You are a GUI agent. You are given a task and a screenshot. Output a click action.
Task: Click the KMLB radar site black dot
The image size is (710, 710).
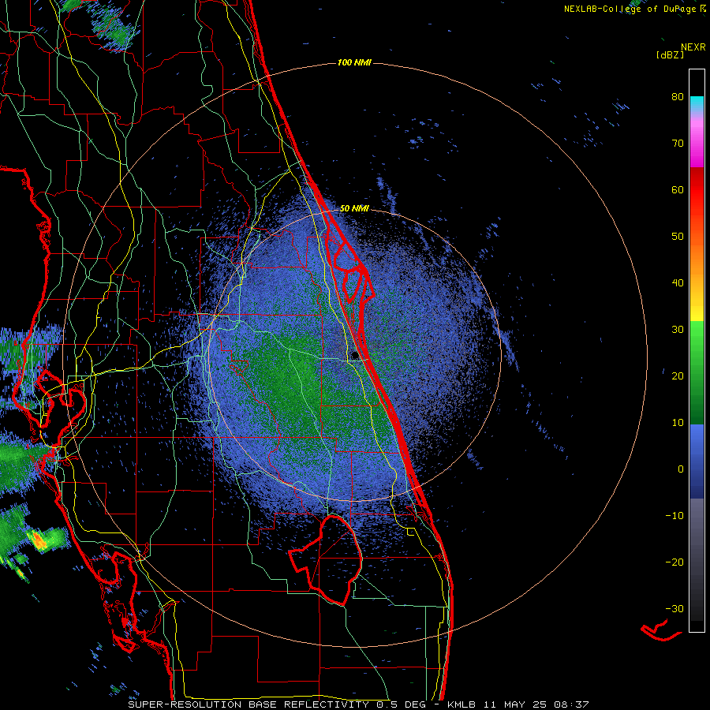click(355, 357)
